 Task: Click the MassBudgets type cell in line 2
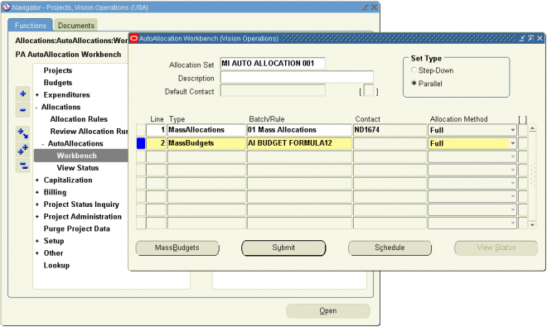point(206,143)
